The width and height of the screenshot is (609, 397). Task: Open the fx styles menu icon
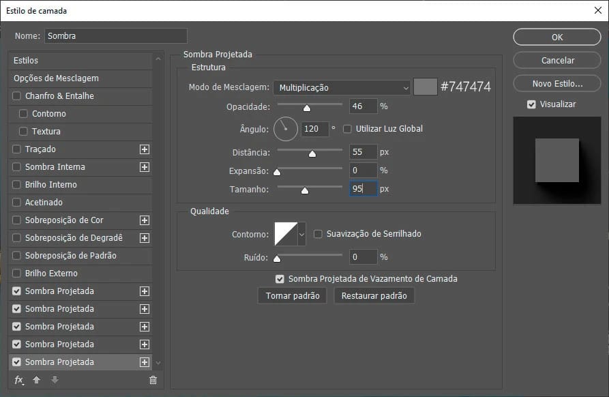point(19,380)
